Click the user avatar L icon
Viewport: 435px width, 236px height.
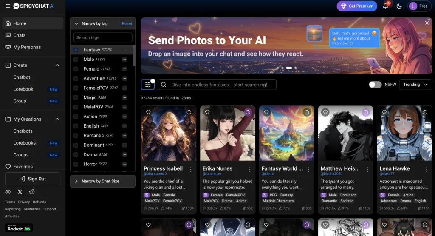point(413,6)
